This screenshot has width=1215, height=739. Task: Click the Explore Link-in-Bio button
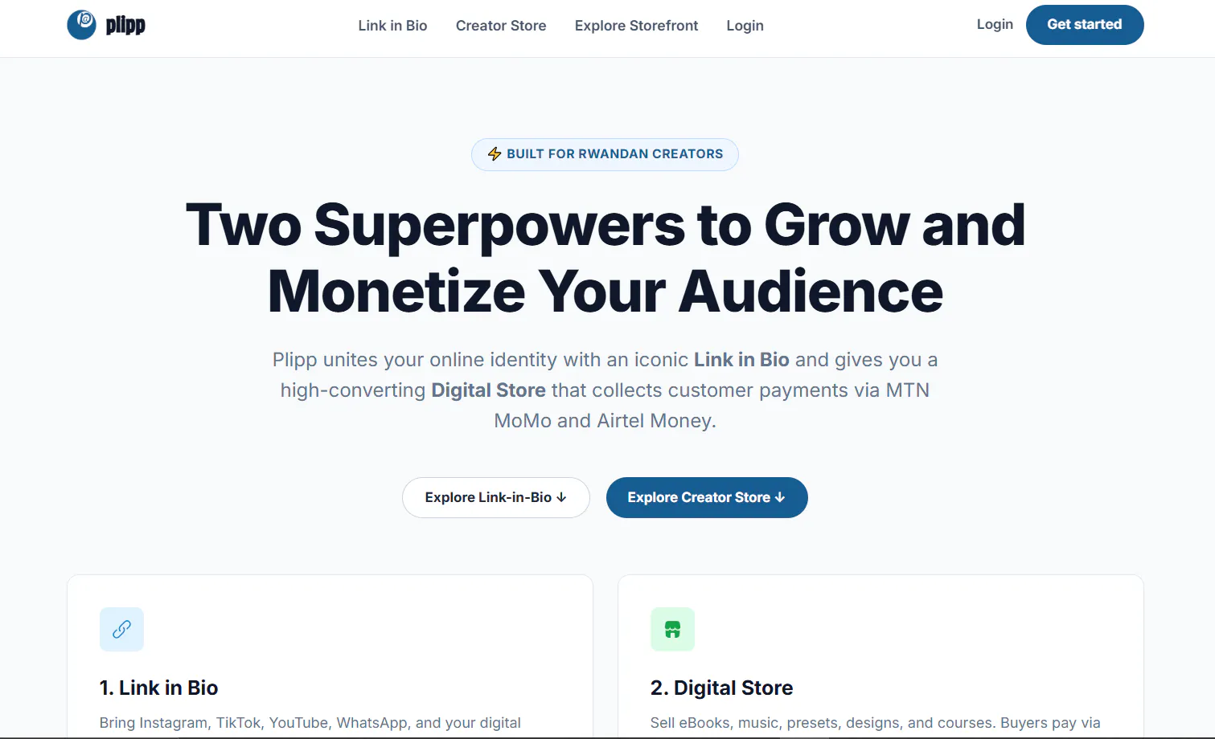pos(496,498)
